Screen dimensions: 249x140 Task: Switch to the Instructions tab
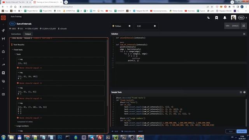coord(16,34)
